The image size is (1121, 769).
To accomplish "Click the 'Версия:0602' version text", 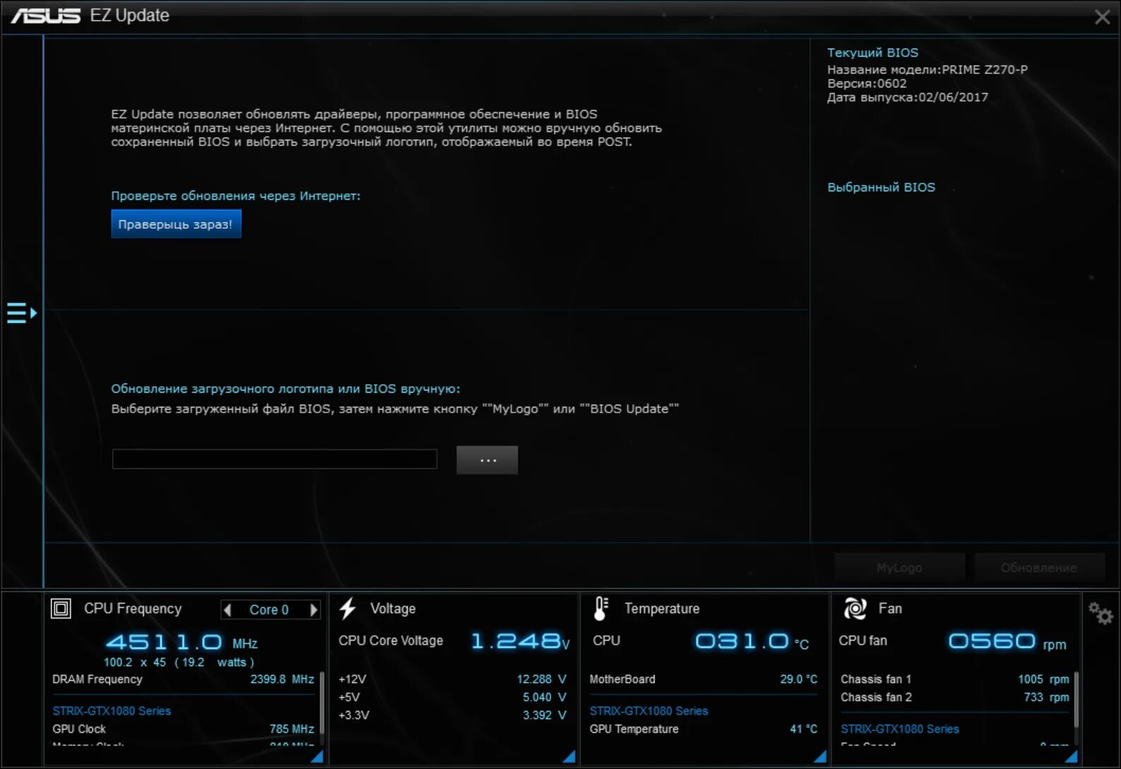I will coord(867,83).
